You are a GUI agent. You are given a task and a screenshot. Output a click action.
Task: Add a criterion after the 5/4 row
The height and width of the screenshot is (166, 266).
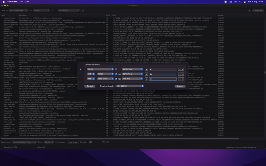182,74
